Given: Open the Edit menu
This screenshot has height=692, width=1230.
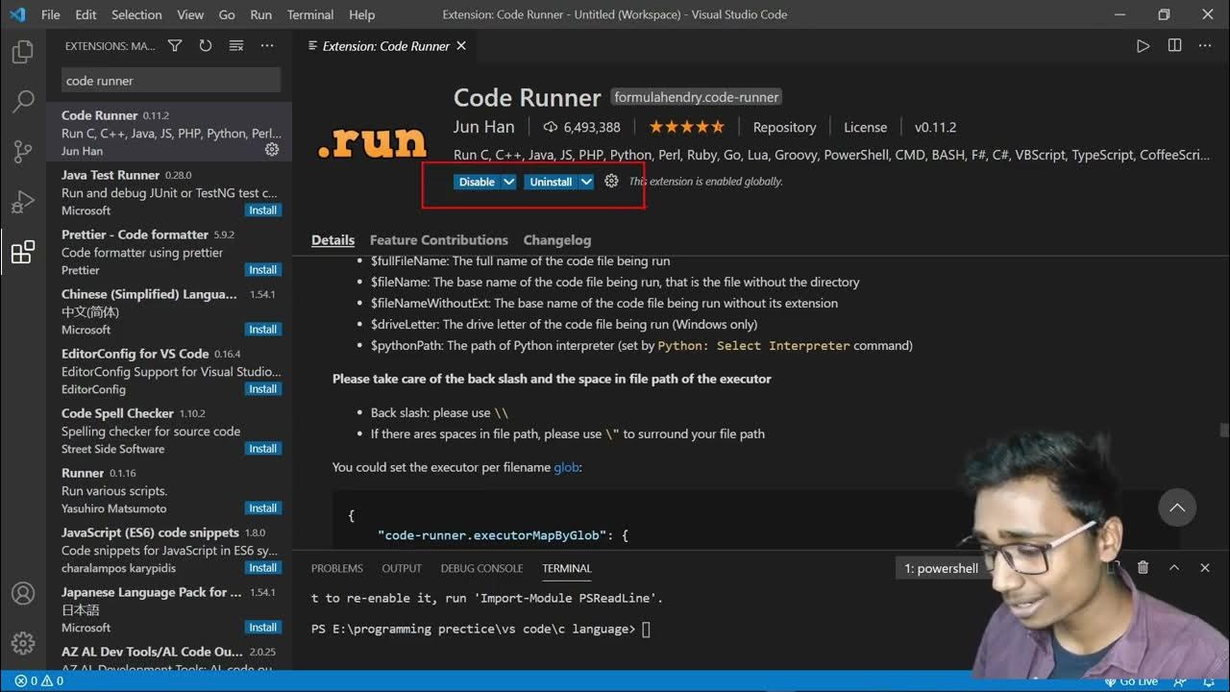Looking at the screenshot, I should tap(86, 14).
